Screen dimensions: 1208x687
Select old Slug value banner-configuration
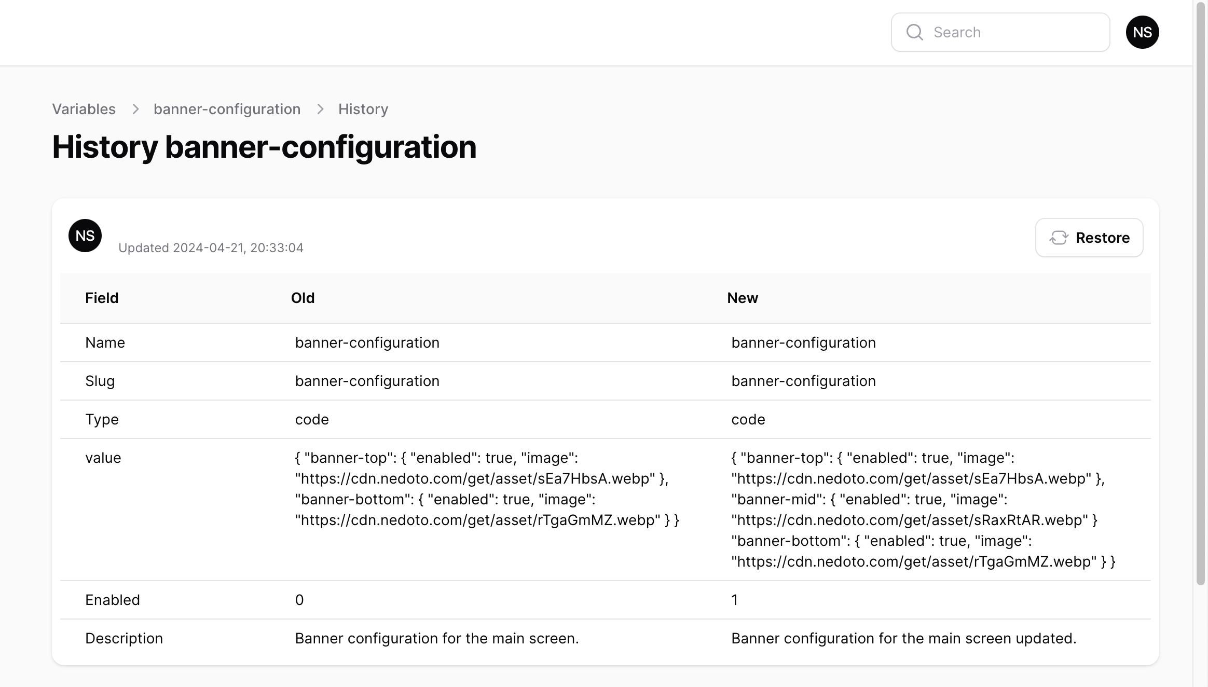[367, 381]
